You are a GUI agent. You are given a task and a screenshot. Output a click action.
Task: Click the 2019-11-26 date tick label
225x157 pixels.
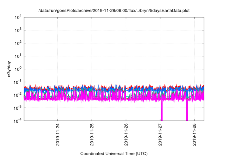pos(126,135)
